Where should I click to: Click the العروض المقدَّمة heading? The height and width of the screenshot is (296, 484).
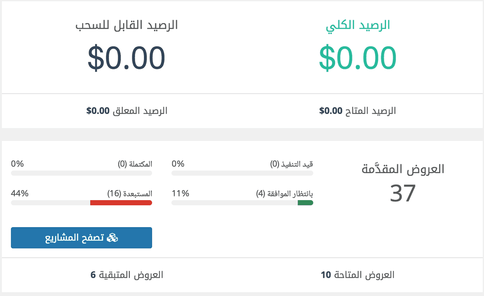(x=403, y=169)
